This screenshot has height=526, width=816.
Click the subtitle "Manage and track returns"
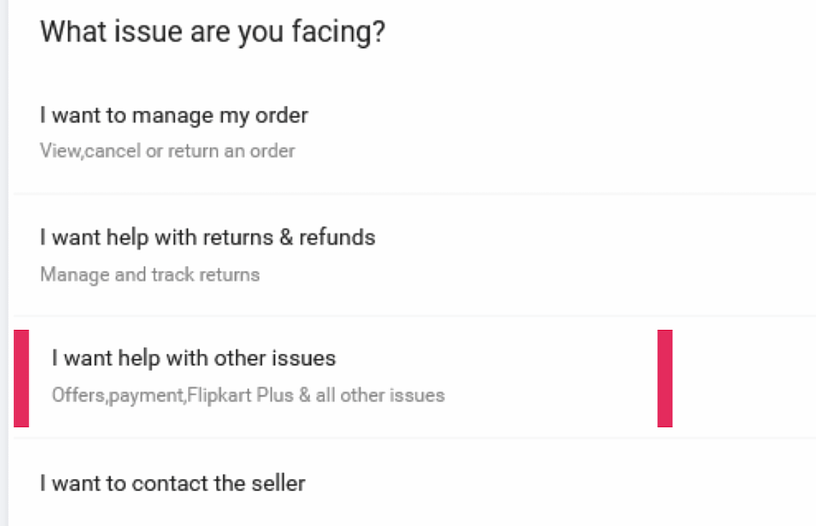(150, 274)
